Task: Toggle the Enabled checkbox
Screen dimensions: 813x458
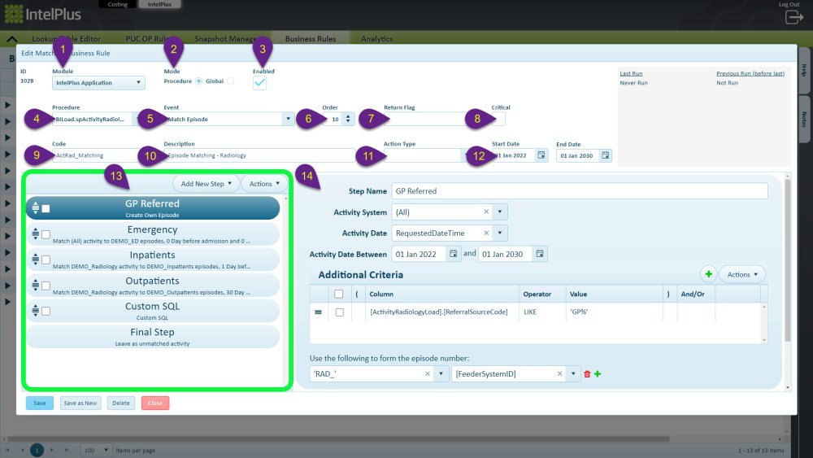Action: pyautogui.click(x=260, y=82)
